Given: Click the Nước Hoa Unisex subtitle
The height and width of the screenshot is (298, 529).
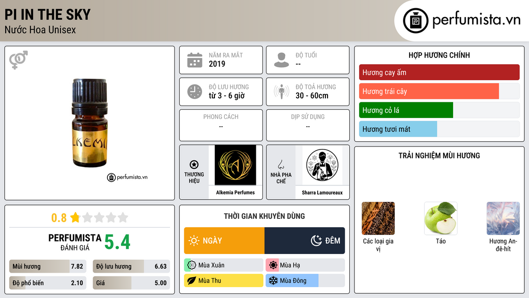Looking at the screenshot, I should 40,29.
